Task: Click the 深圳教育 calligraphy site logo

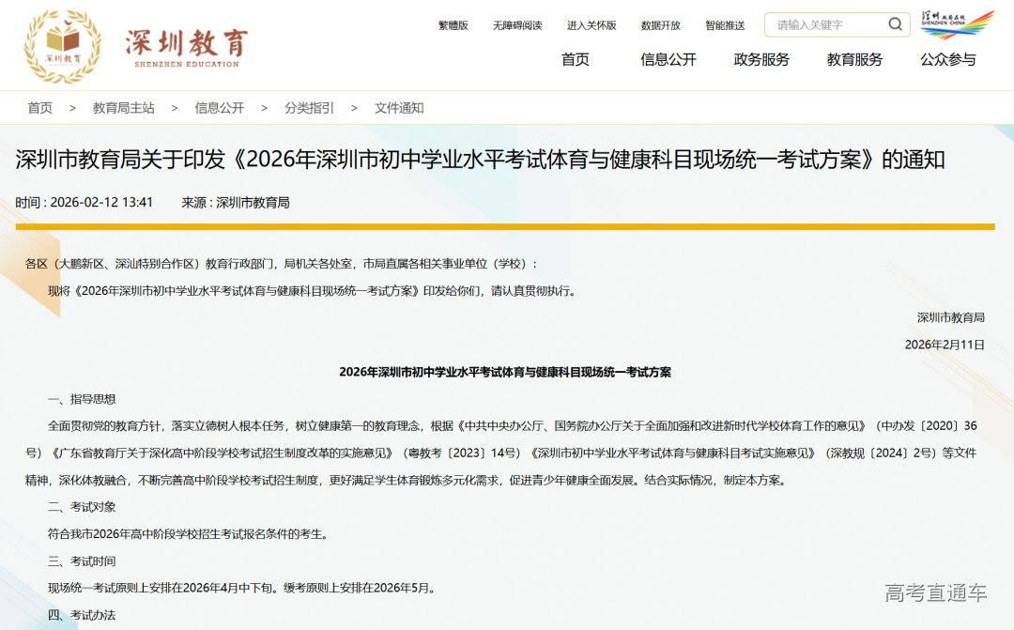Action: click(x=188, y=42)
